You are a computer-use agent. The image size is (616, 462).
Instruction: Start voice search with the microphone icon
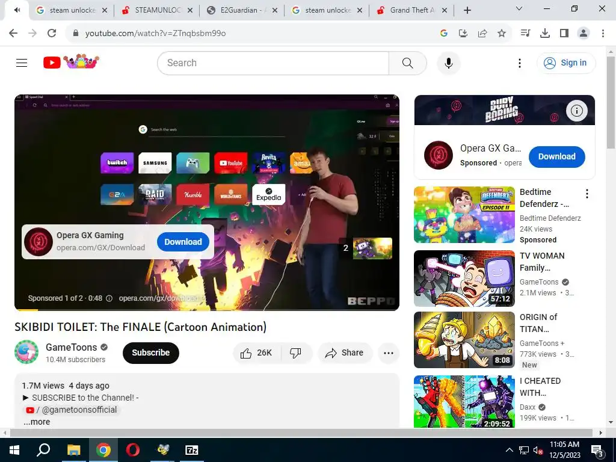448,63
